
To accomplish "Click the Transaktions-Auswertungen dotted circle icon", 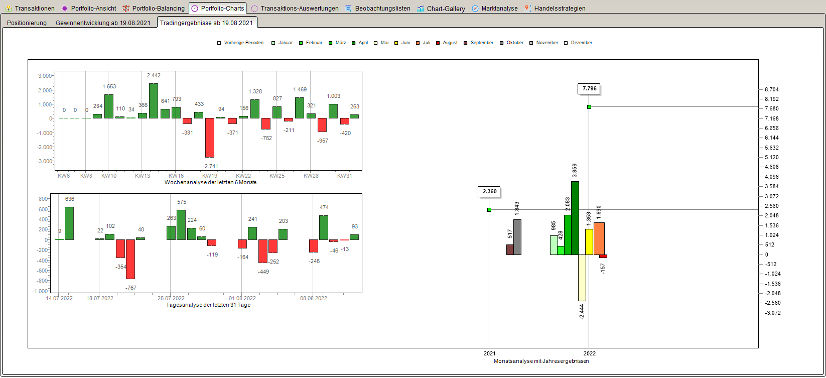I will (254, 8).
